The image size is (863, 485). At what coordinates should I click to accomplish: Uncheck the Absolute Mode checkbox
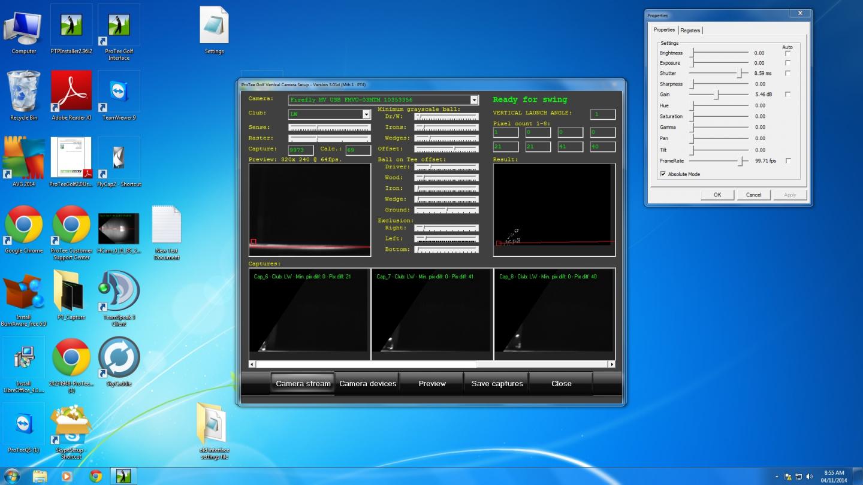pyautogui.click(x=663, y=174)
